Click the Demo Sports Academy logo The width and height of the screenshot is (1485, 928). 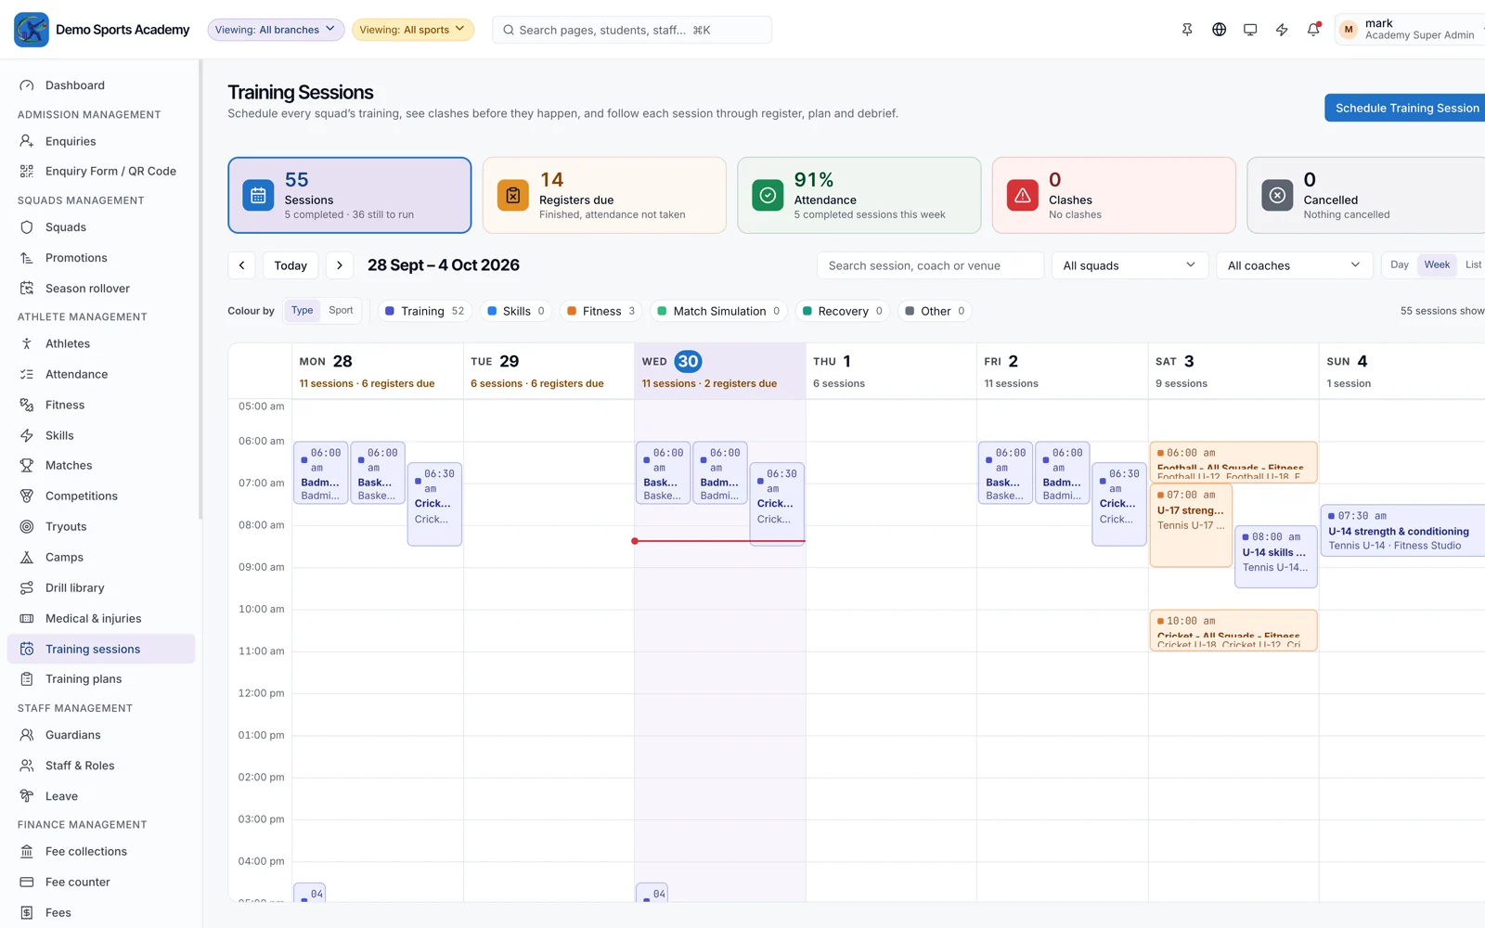[x=32, y=30]
